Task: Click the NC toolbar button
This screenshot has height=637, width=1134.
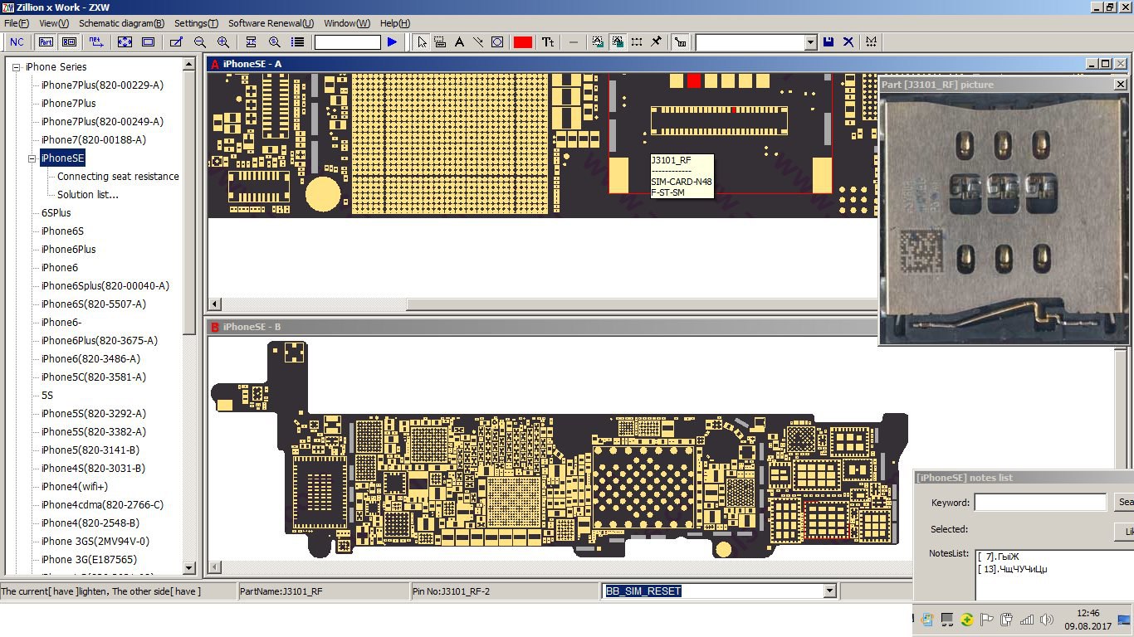Action: coord(17,41)
